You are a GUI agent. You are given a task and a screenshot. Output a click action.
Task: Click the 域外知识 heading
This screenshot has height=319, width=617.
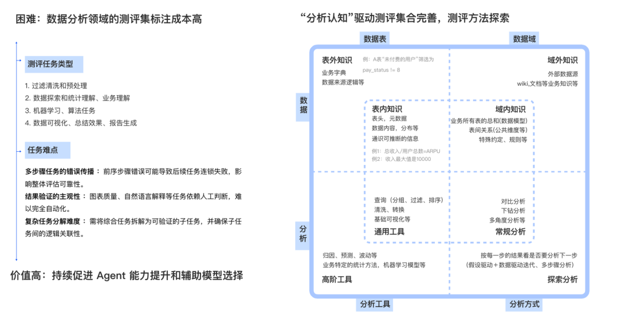click(x=563, y=60)
